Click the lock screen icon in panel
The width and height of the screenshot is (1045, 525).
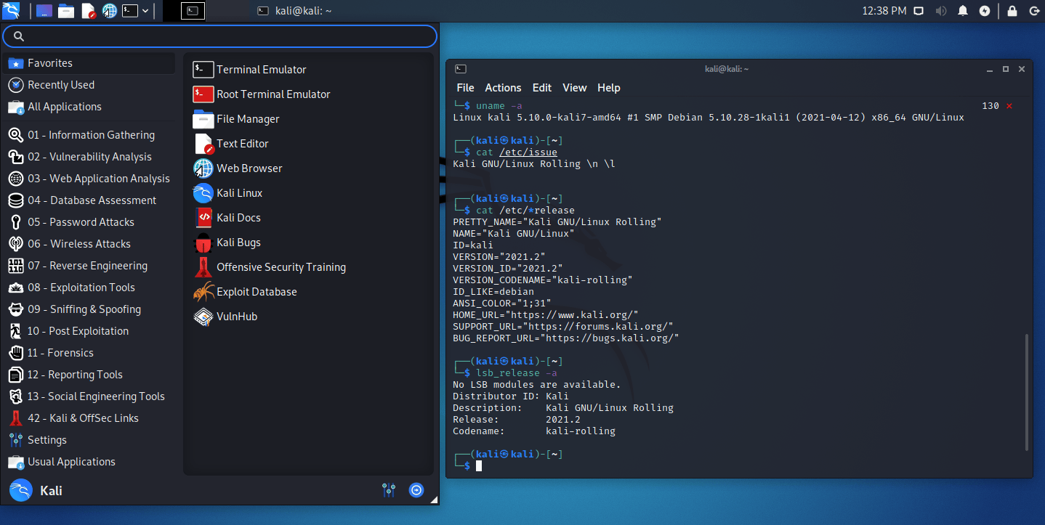(1012, 11)
